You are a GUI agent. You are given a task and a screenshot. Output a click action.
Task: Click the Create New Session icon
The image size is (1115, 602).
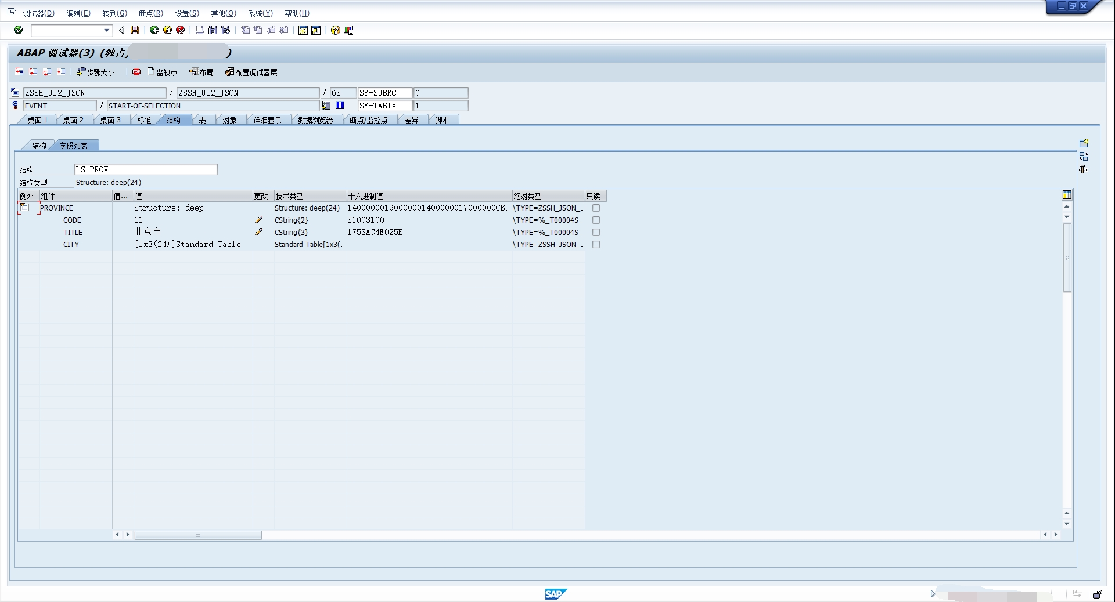303,30
